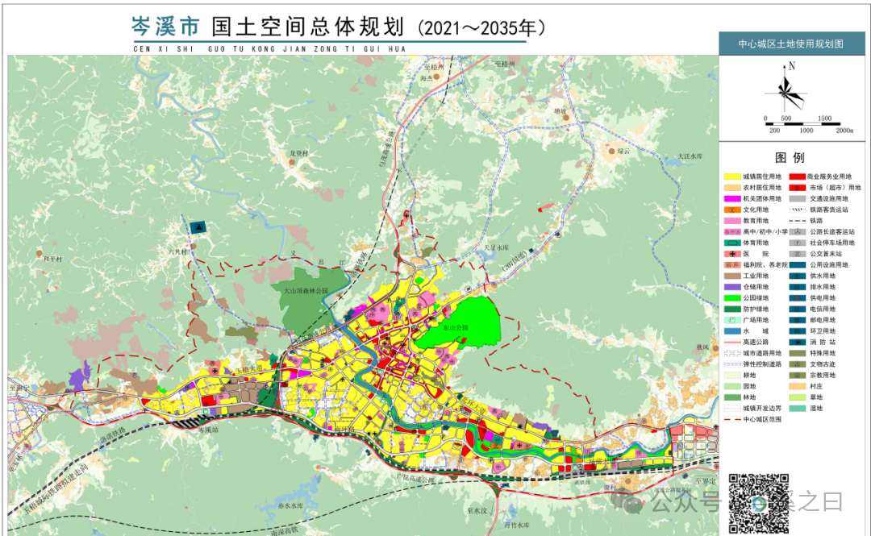Screen dimensions: 871x536
Task: Click the 岑溪市 title text
Action: (x=165, y=26)
